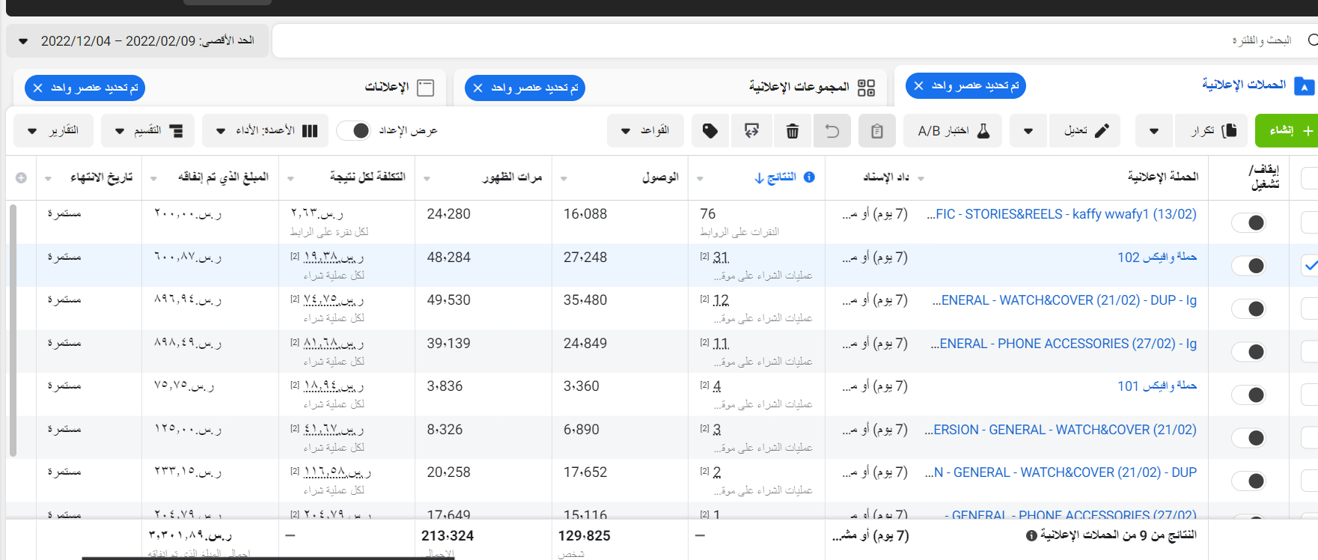Open the date range dropdown
Screen dimensions: 1318x560
(137, 41)
